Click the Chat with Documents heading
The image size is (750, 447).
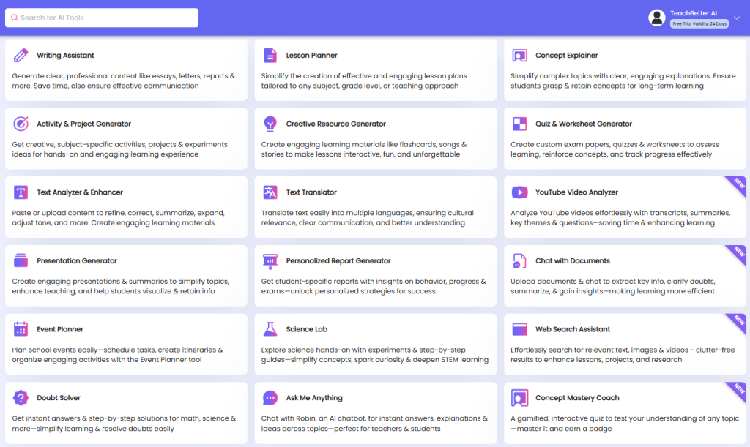(572, 260)
